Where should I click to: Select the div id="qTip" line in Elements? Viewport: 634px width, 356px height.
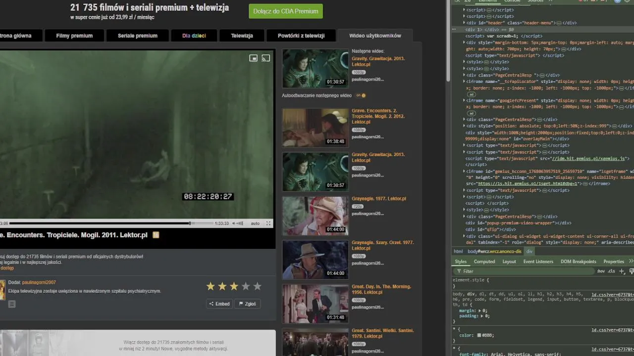tap(491, 229)
